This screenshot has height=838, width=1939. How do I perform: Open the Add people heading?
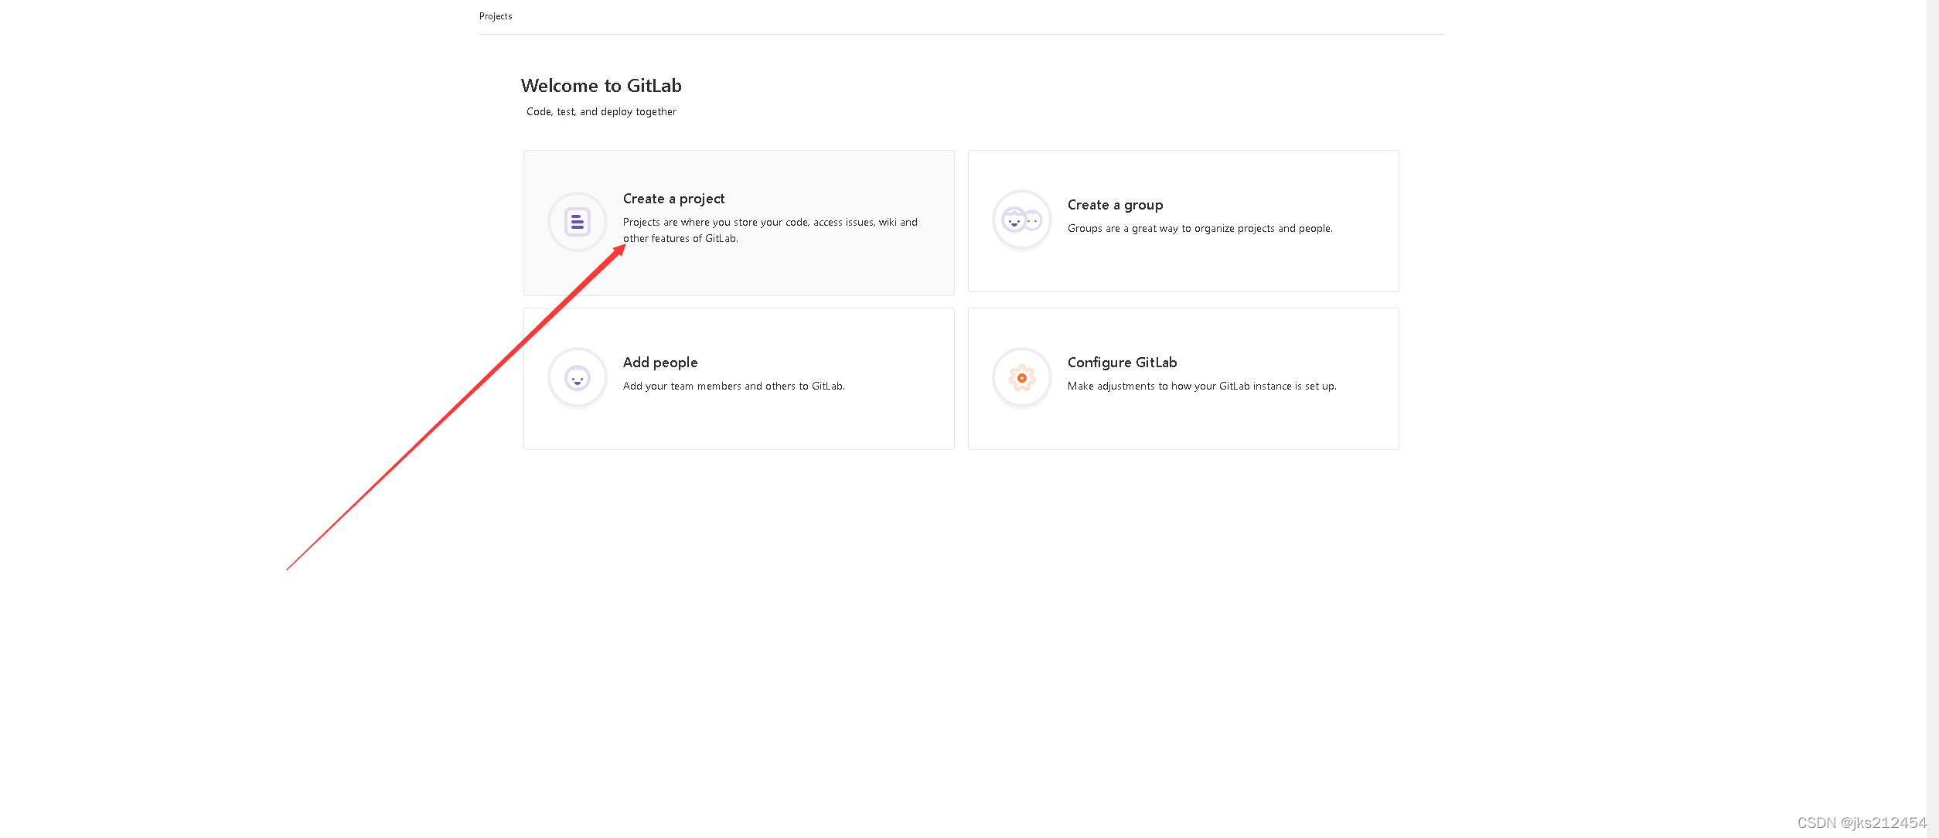[x=660, y=363]
